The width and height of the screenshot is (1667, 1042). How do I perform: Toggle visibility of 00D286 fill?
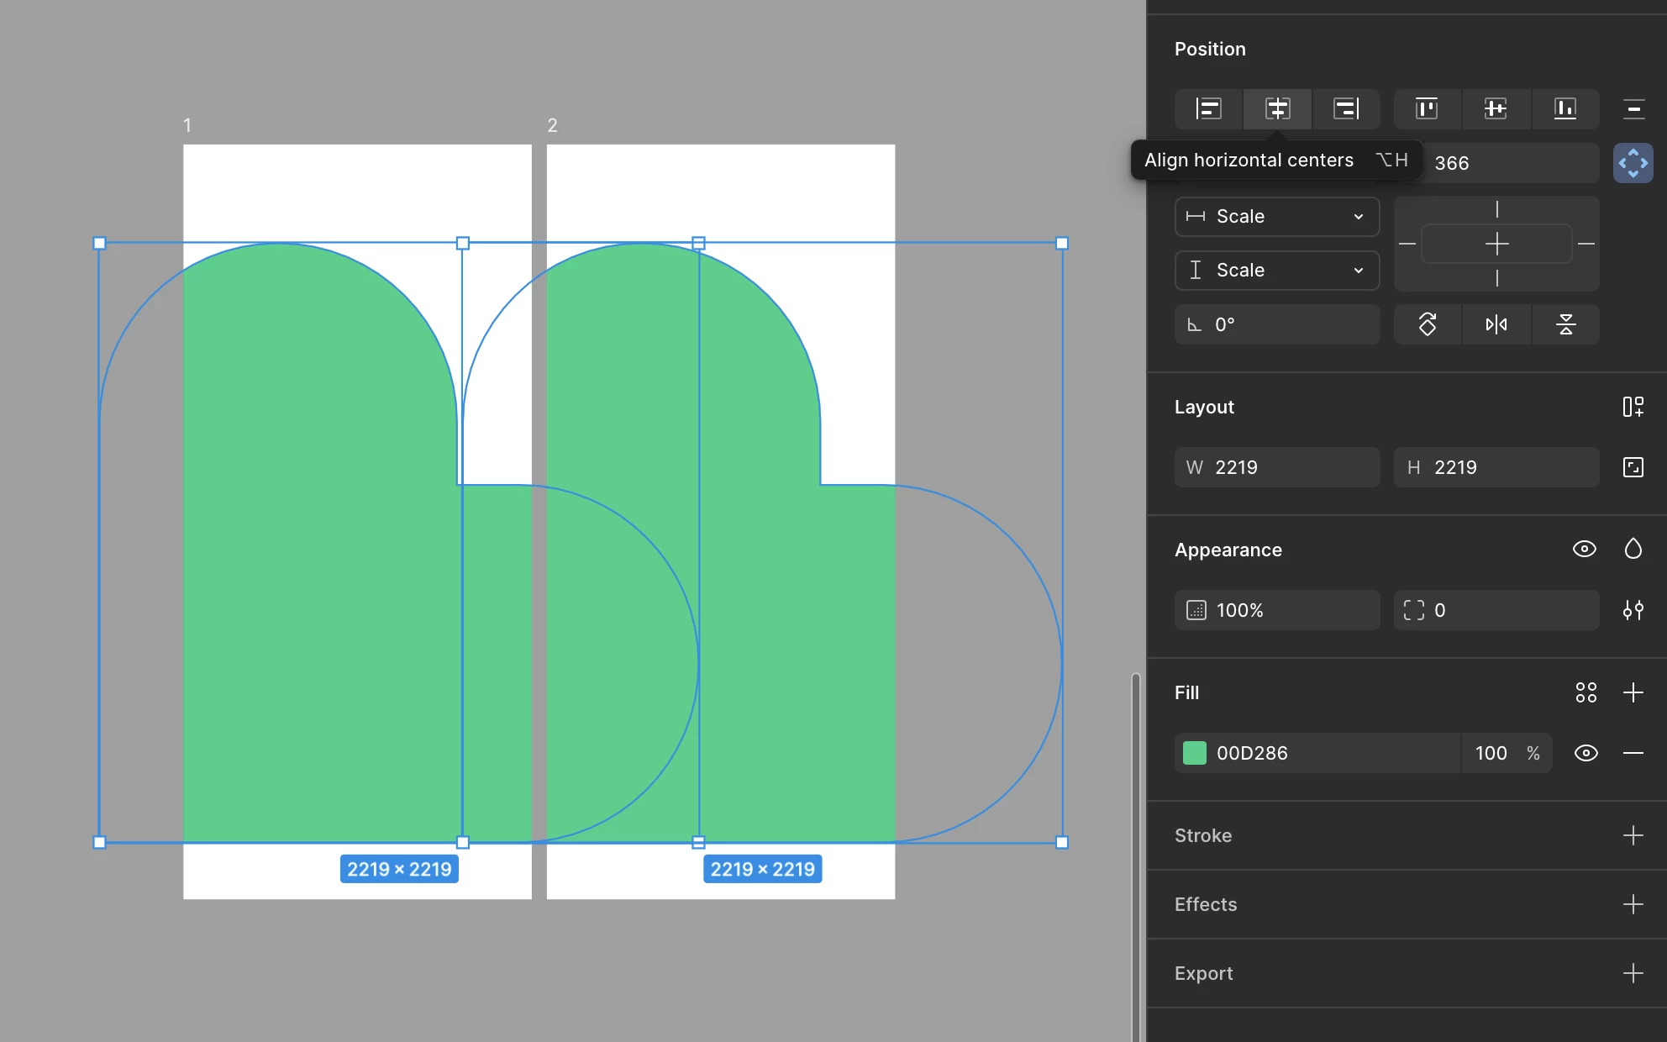[1585, 753]
